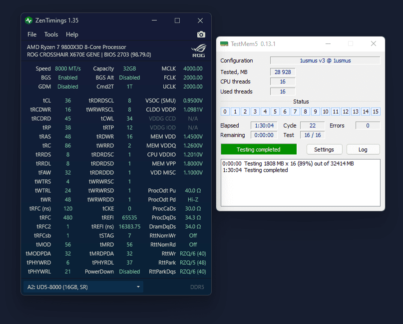
Task: Click the RttPark value RZQ/5 (48)
Action: [x=193, y=263]
